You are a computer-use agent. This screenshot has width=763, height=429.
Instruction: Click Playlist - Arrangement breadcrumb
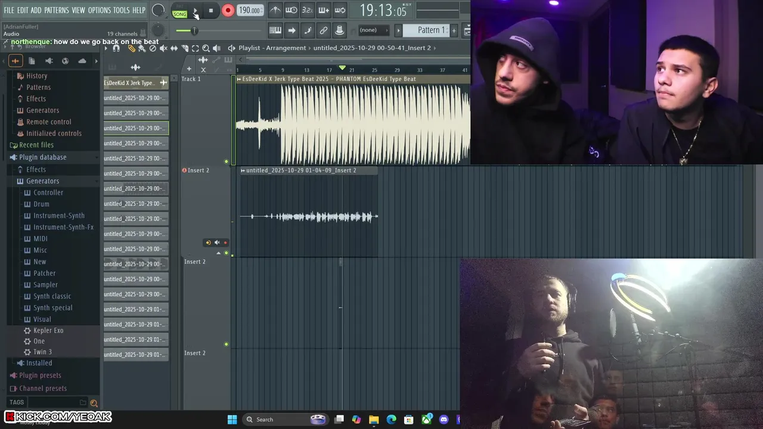click(x=272, y=48)
